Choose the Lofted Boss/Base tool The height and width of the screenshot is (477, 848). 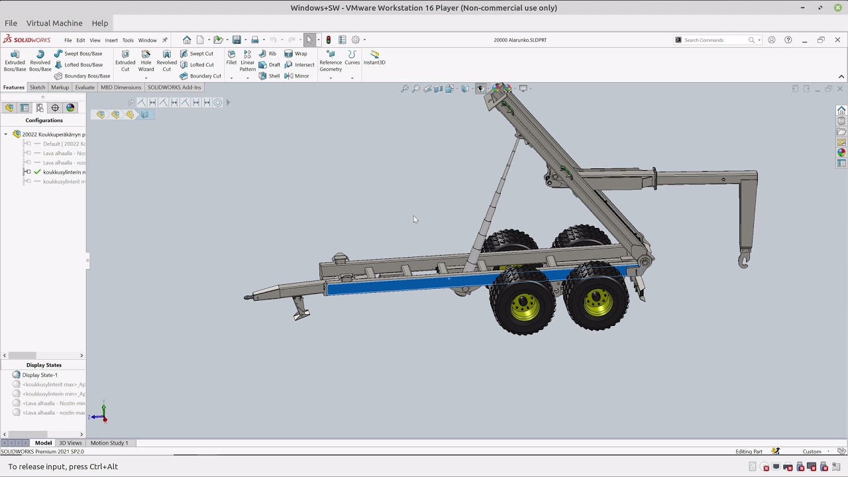78,65
